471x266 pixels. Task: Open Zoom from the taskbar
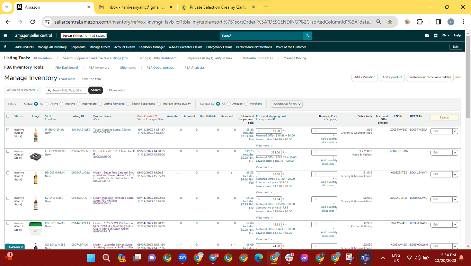[x=183, y=258]
